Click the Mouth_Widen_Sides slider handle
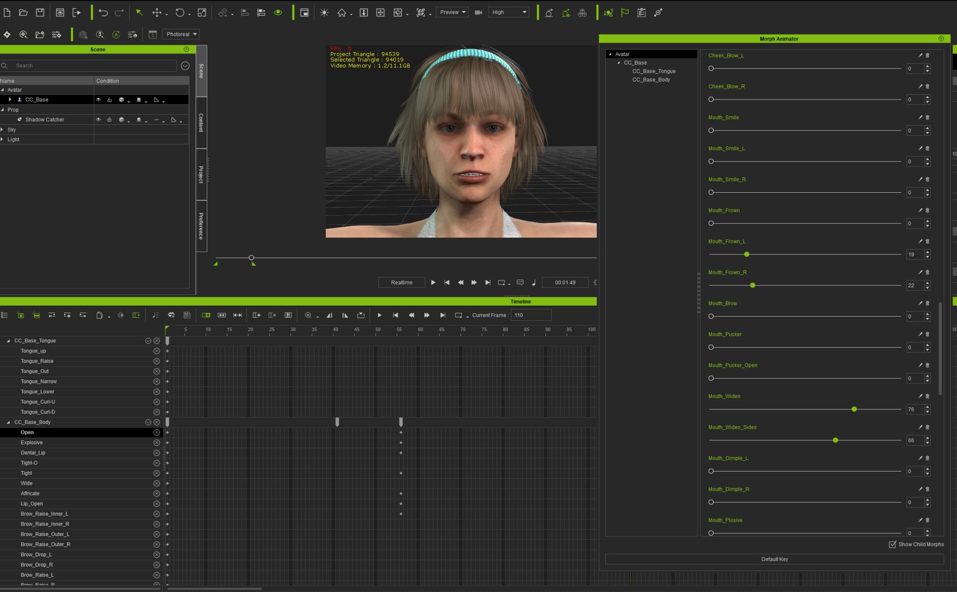This screenshot has height=592, width=957. 835,440
